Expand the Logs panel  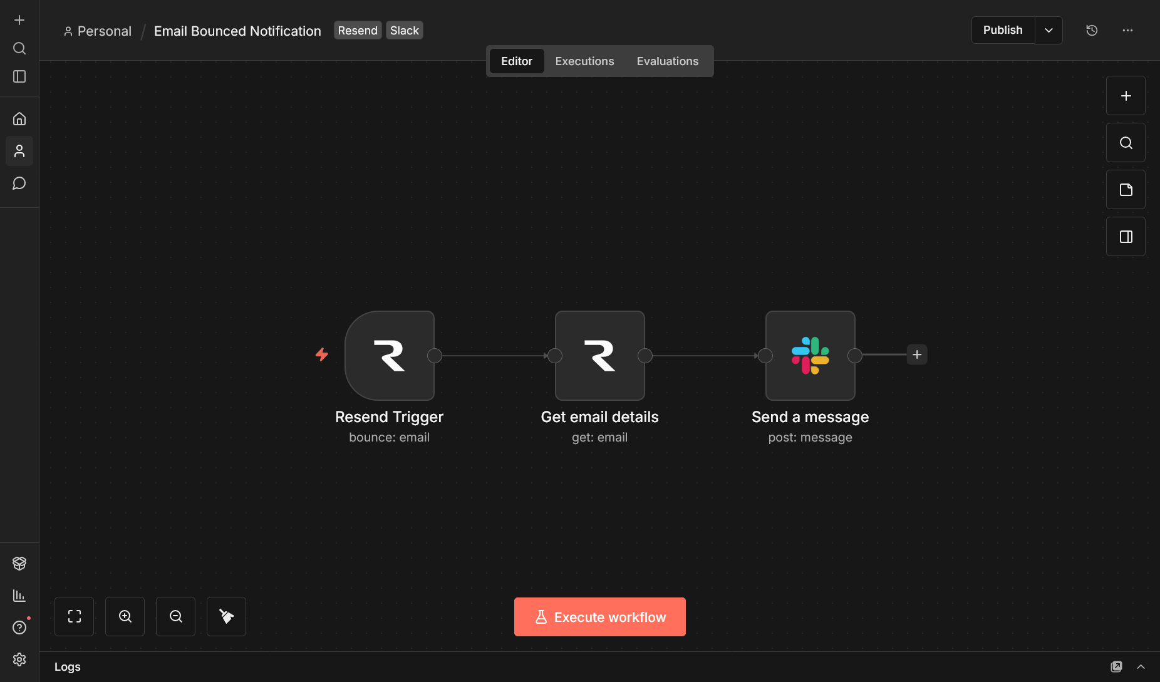pos(1140,666)
